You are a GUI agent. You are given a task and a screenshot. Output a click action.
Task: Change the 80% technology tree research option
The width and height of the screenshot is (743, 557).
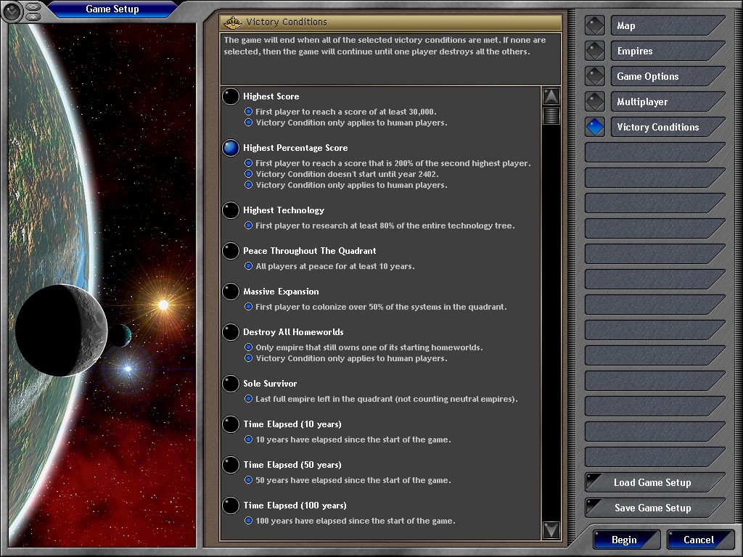pos(249,226)
